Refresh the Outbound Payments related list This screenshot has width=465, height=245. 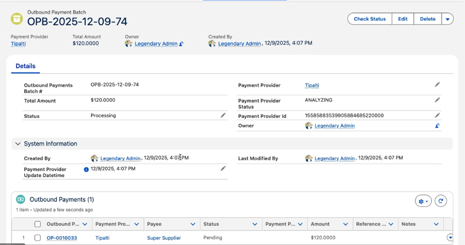coord(441,201)
